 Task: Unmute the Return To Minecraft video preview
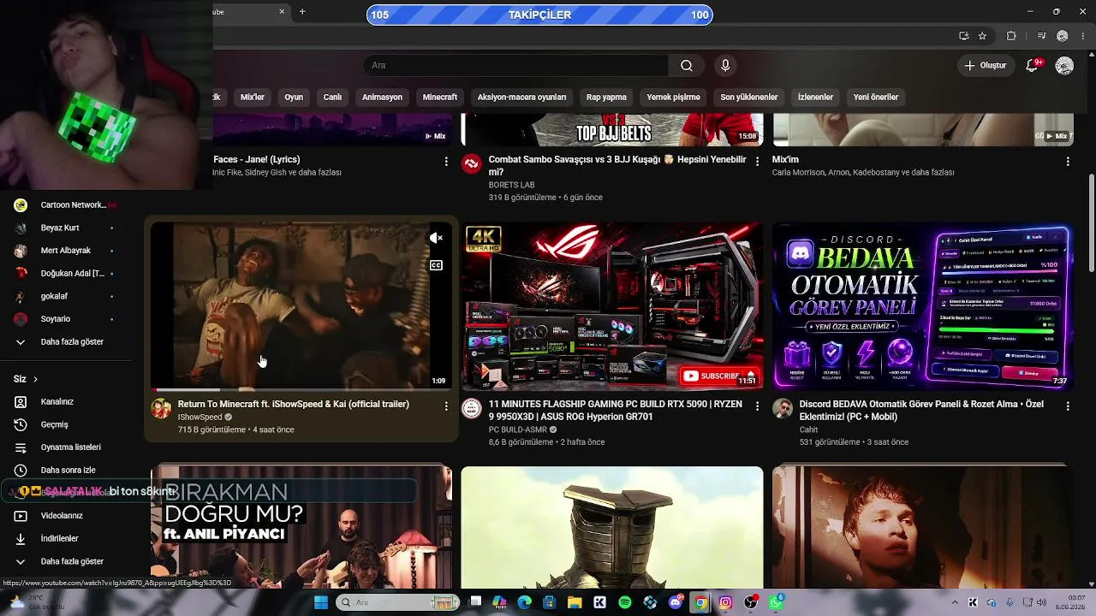tap(437, 238)
